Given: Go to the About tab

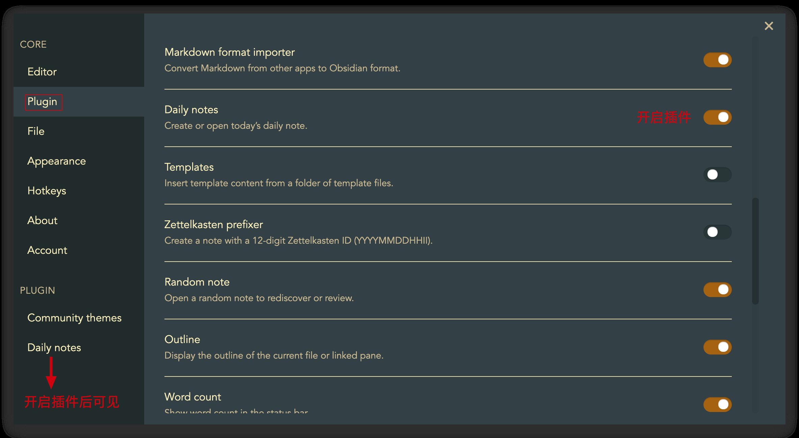Looking at the screenshot, I should tap(43, 220).
